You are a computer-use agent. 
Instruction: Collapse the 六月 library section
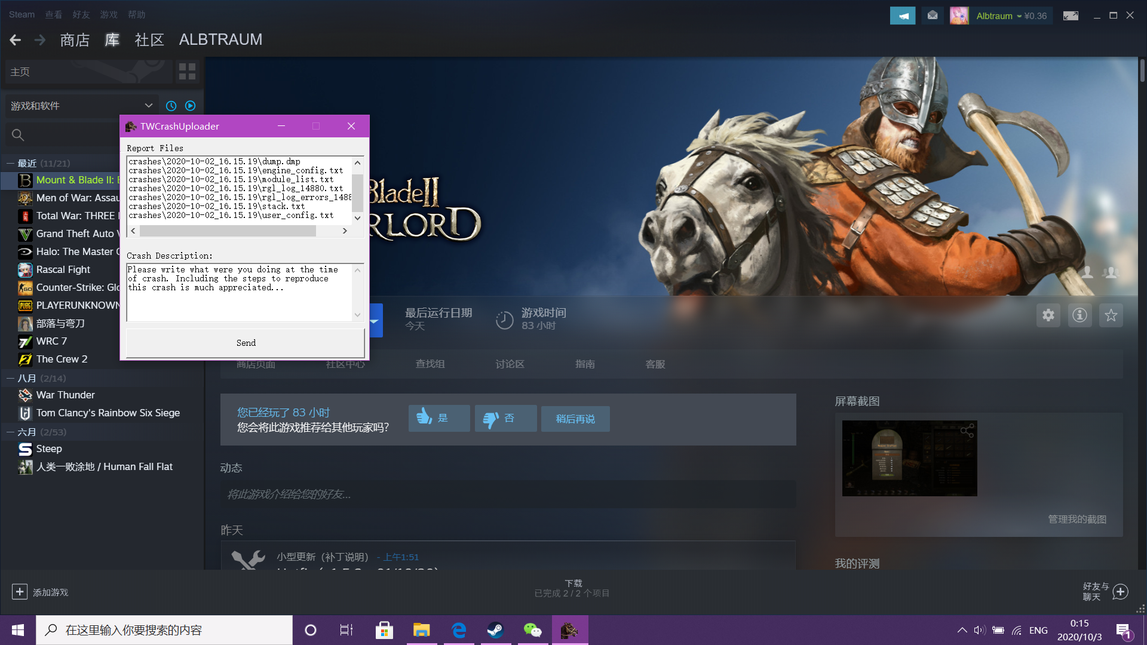pyautogui.click(x=10, y=432)
